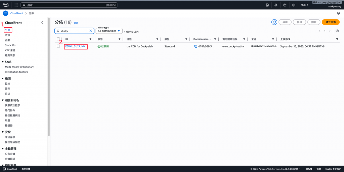
Task: Open the 資訊 info link
Action: (76, 23)
